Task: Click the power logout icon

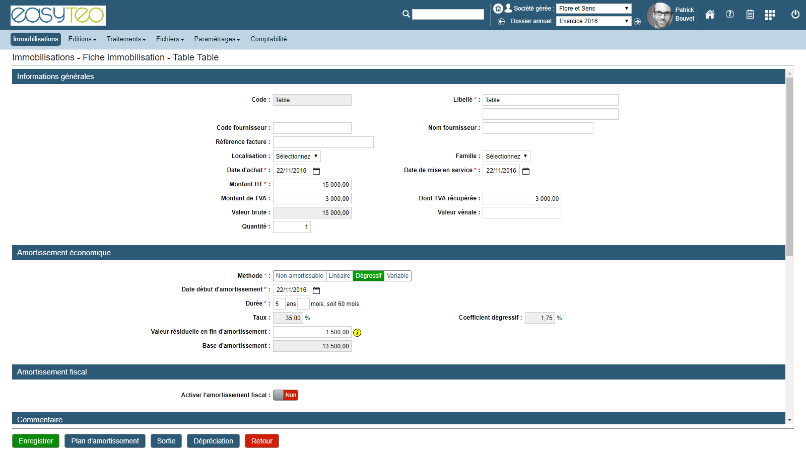Action: tap(795, 15)
